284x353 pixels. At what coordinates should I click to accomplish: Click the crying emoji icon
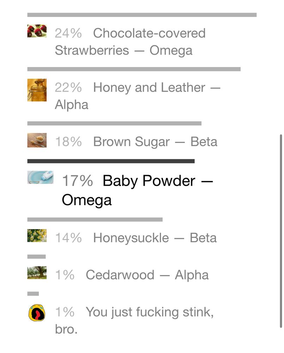point(37,312)
